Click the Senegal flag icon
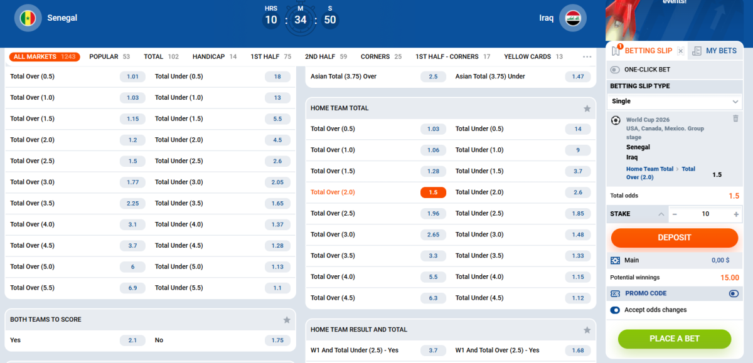The height and width of the screenshot is (363, 753). pyautogui.click(x=28, y=18)
